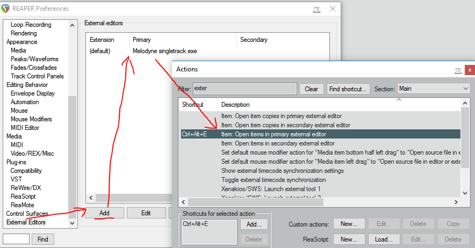The height and width of the screenshot is (248, 475).
Task: Select Editing Behavior category
Action: (27, 85)
